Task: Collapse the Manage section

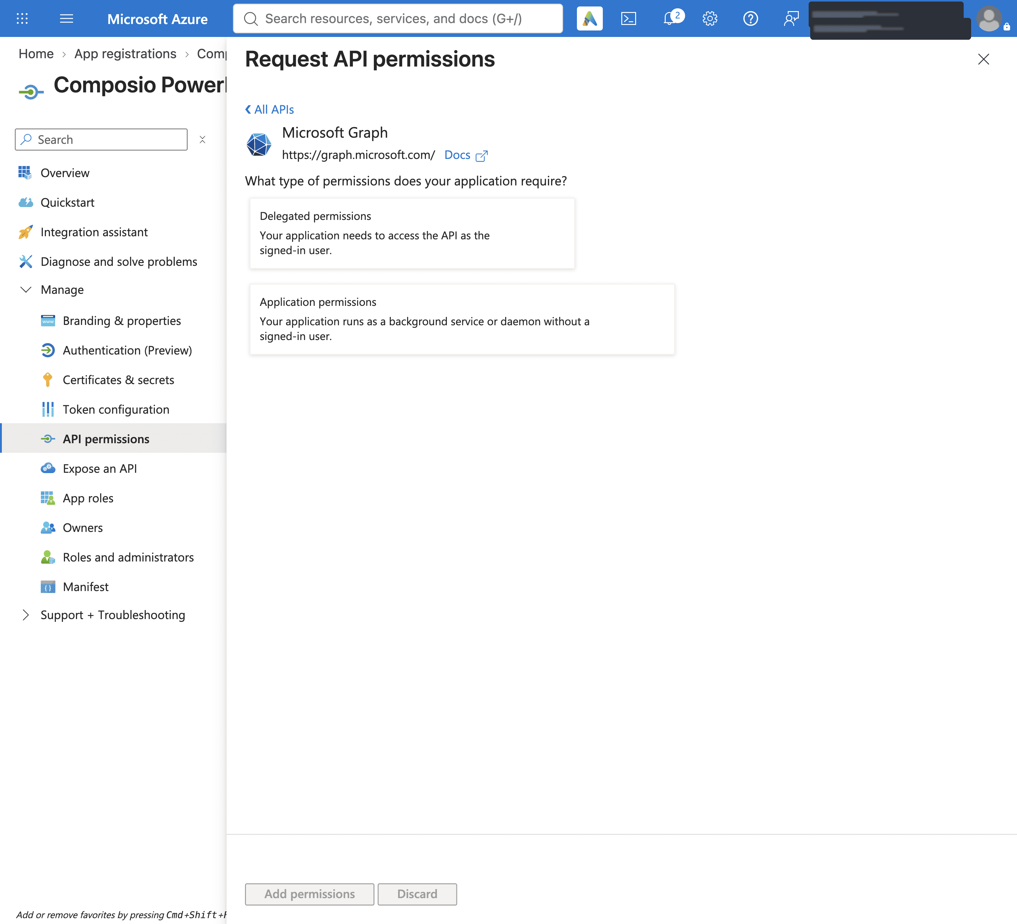Action: pyautogui.click(x=26, y=290)
